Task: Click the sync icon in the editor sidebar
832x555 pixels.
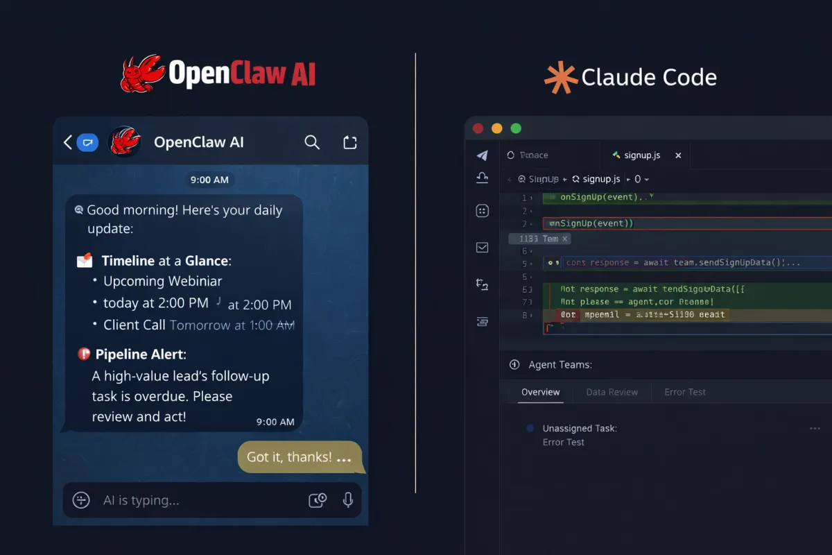Action: click(483, 284)
